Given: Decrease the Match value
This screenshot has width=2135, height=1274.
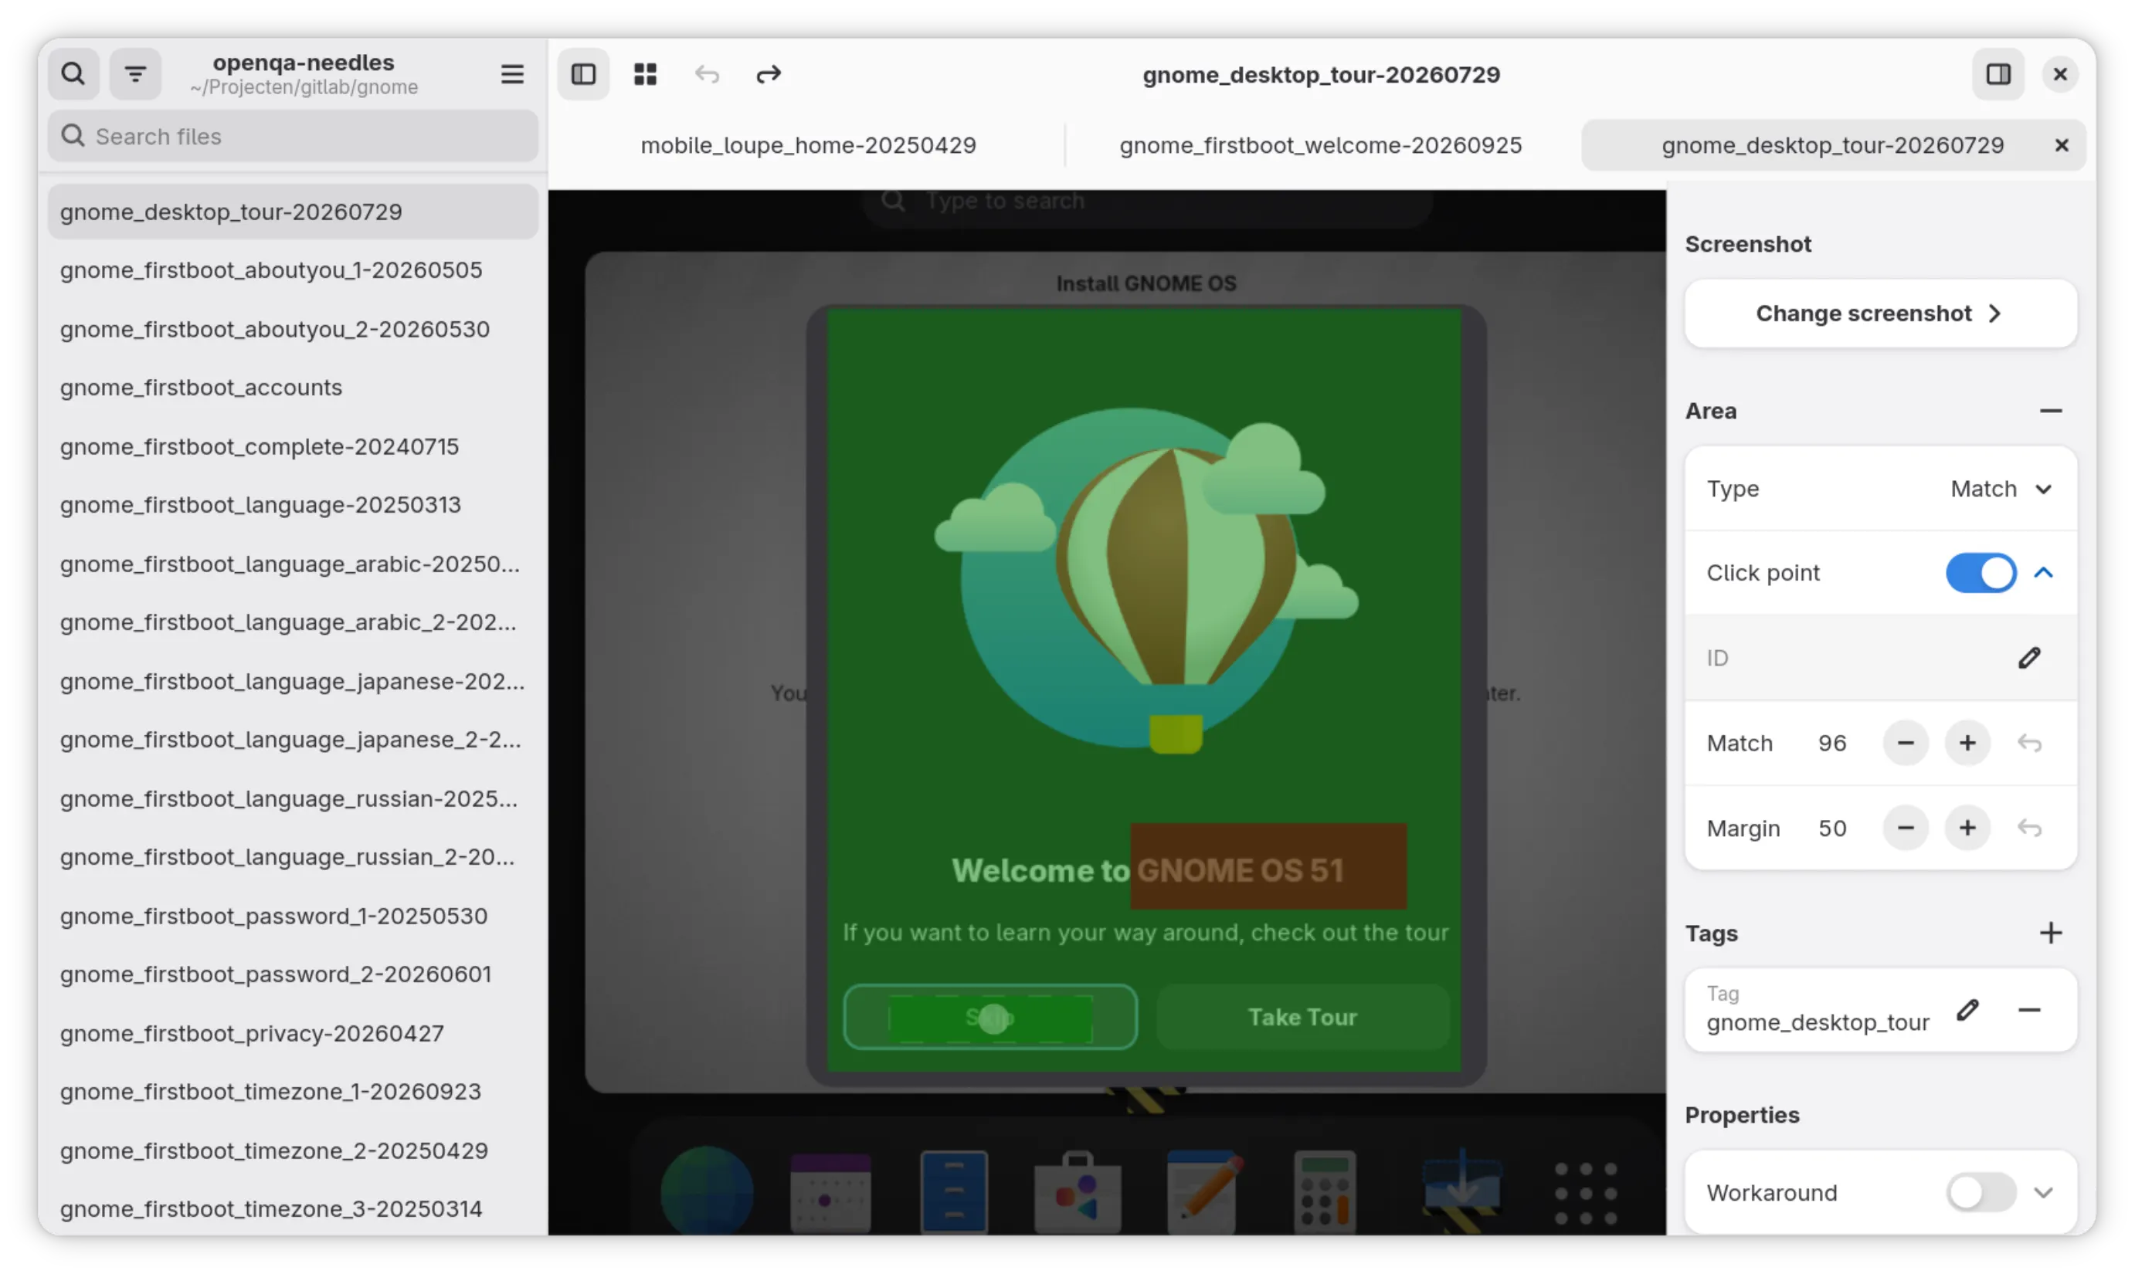Looking at the screenshot, I should coord(1905,744).
